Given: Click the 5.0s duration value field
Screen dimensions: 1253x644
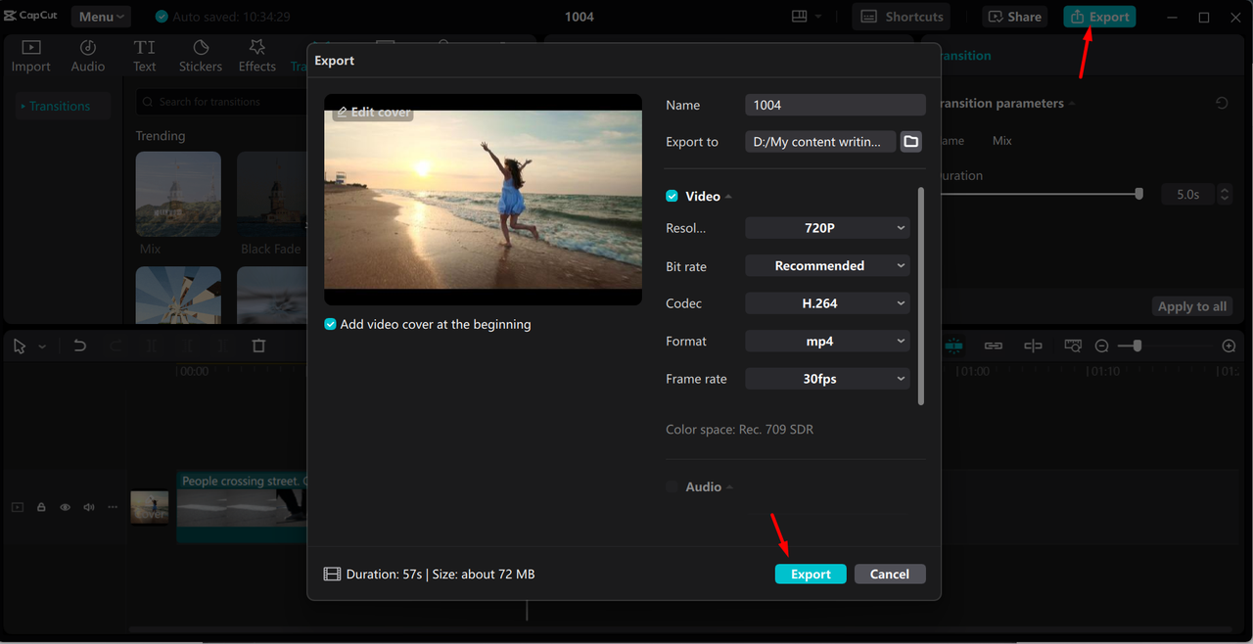Looking at the screenshot, I should 1187,195.
